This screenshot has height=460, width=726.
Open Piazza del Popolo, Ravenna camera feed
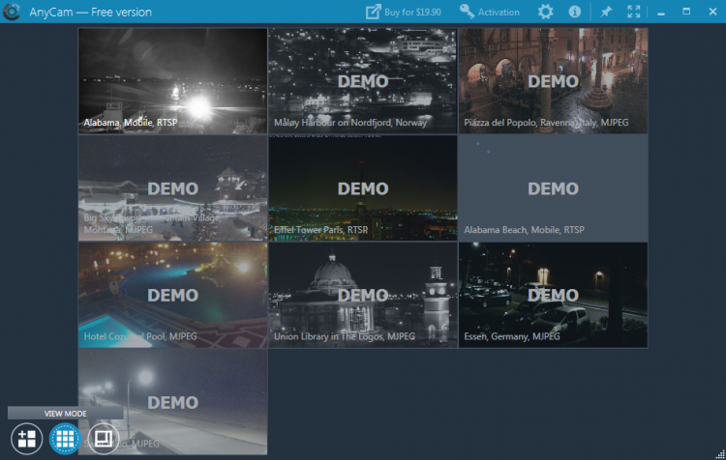[x=554, y=81]
